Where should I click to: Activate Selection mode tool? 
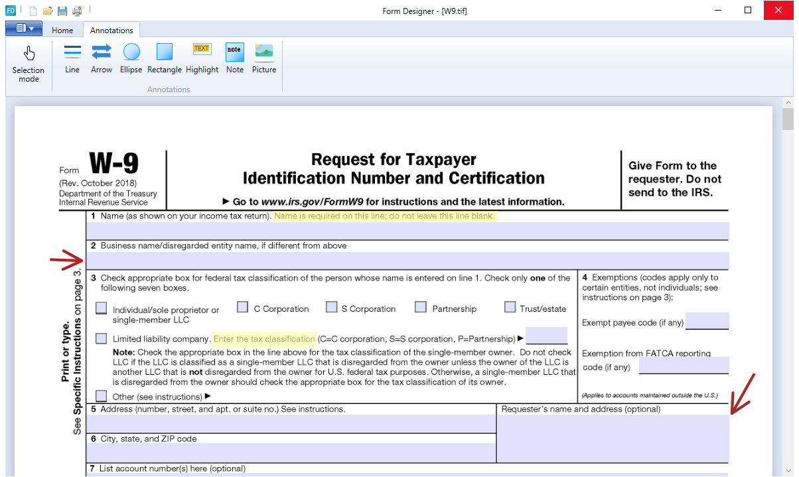29,64
